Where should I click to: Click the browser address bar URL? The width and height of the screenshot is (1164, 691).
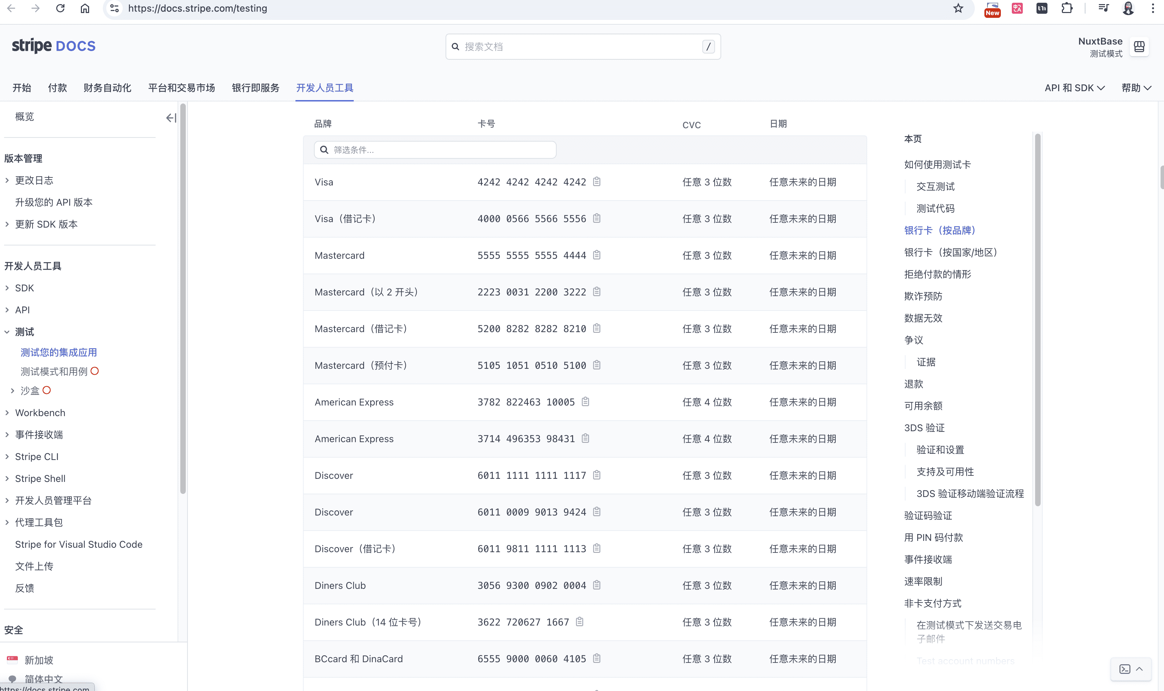click(x=197, y=8)
